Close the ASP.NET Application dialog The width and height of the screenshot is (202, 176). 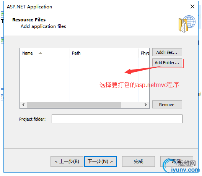tap(192, 6)
